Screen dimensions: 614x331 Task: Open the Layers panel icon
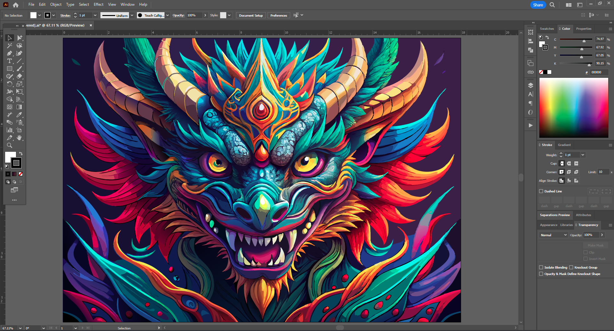pyautogui.click(x=530, y=85)
